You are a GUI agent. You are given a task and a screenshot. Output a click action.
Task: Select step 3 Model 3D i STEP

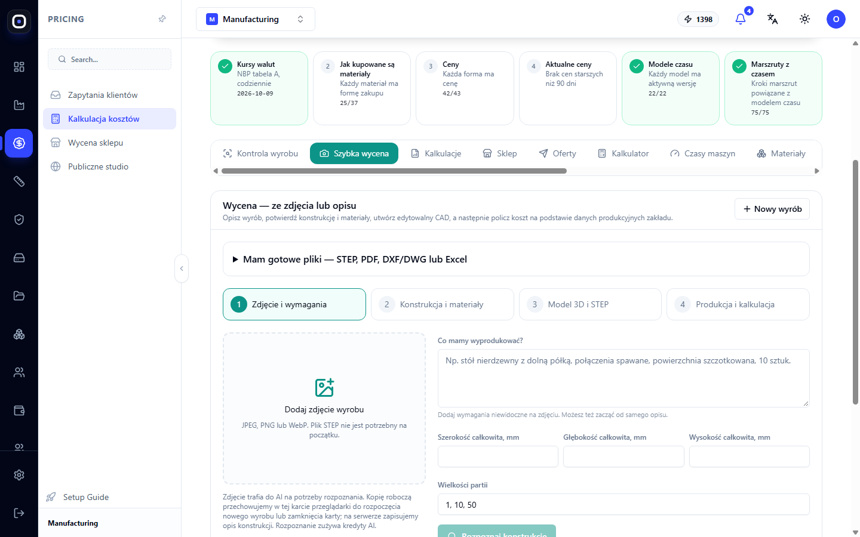590,304
